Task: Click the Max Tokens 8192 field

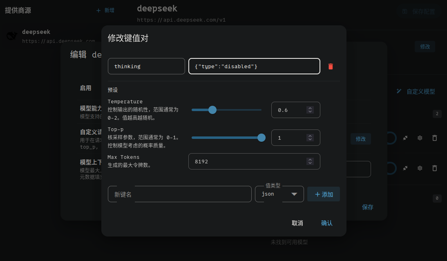Action: tap(254, 162)
